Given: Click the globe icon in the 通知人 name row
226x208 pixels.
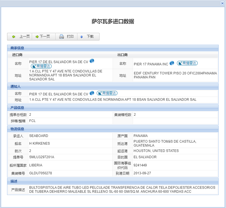Looking at the screenshot, I should click(92, 93).
